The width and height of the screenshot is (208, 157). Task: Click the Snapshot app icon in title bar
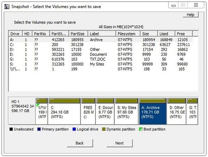[x=6, y=6]
